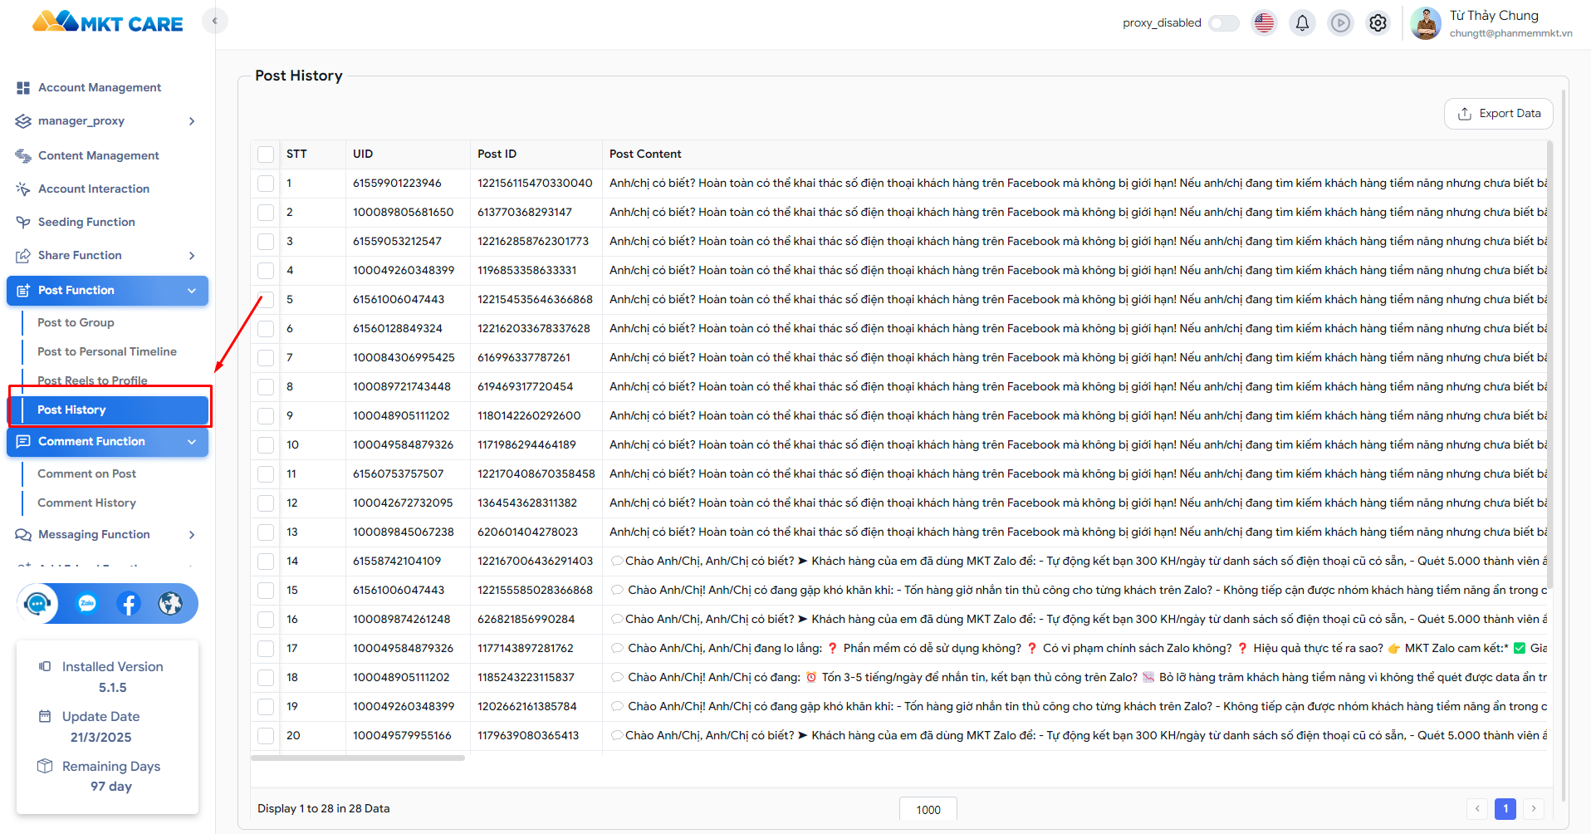Click the Post Content column header
The width and height of the screenshot is (1591, 834).
[x=645, y=154]
